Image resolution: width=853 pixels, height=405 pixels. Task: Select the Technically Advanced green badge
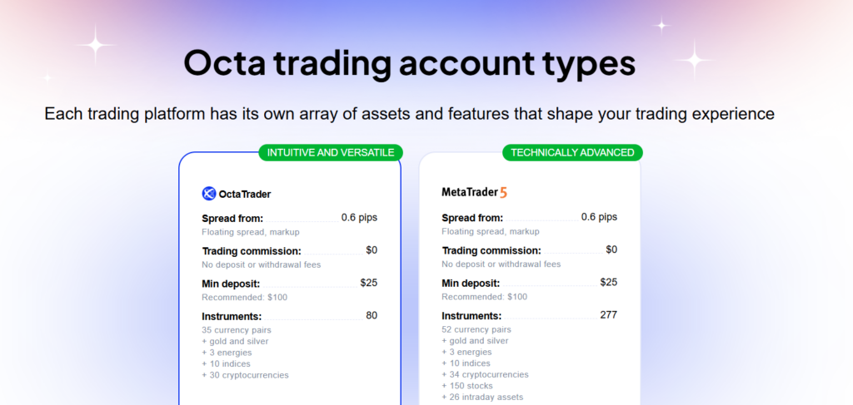click(572, 152)
